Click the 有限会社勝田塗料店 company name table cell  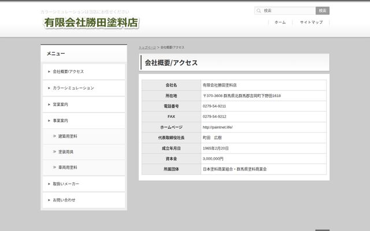click(x=264, y=85)
